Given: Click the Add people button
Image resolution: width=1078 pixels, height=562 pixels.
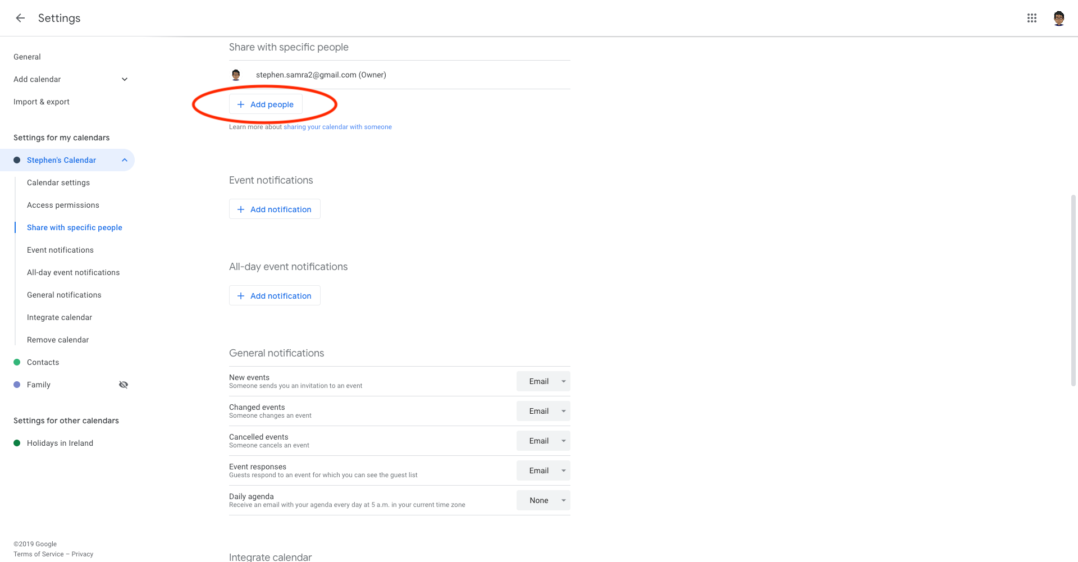Looking at the screenshot, I should (x=266, y=104).
